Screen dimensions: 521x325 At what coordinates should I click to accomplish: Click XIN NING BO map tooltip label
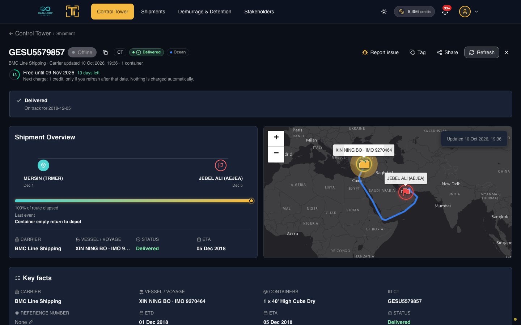click(364, 150)
